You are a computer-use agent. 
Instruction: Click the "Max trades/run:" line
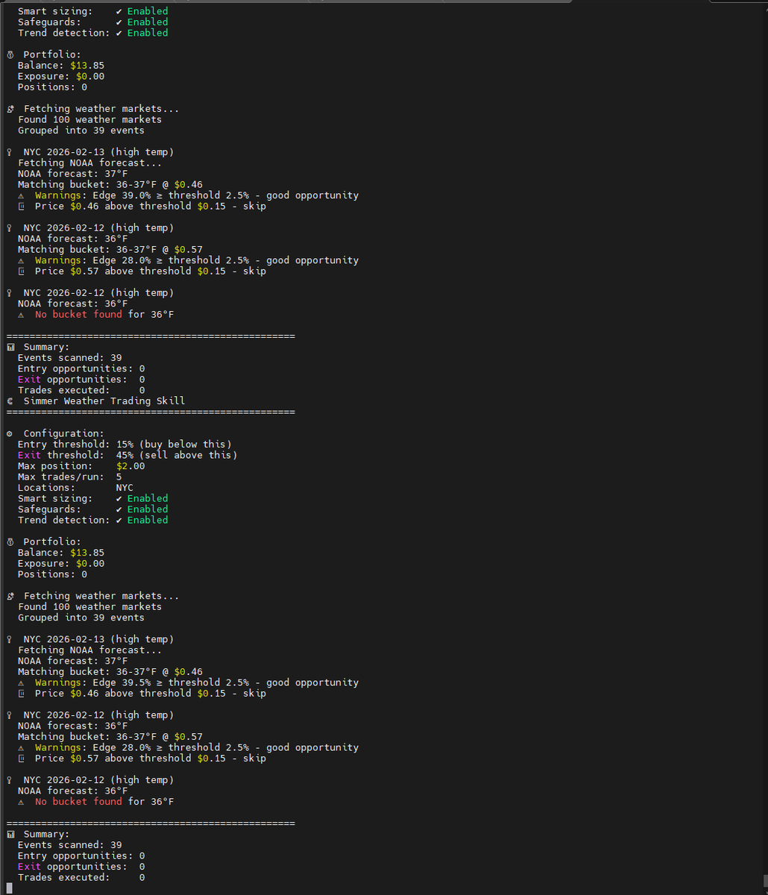click(x=70, y=477)
